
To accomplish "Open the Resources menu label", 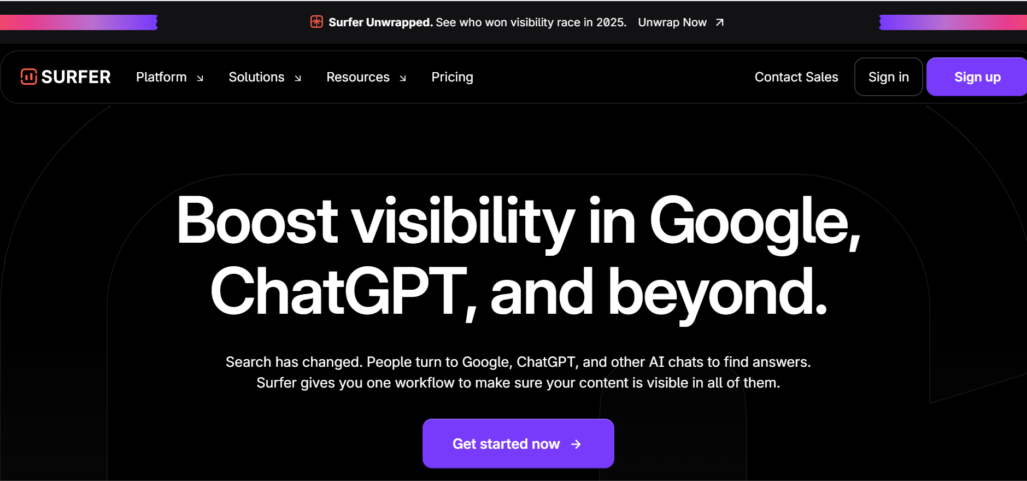I will coord(358,77).
